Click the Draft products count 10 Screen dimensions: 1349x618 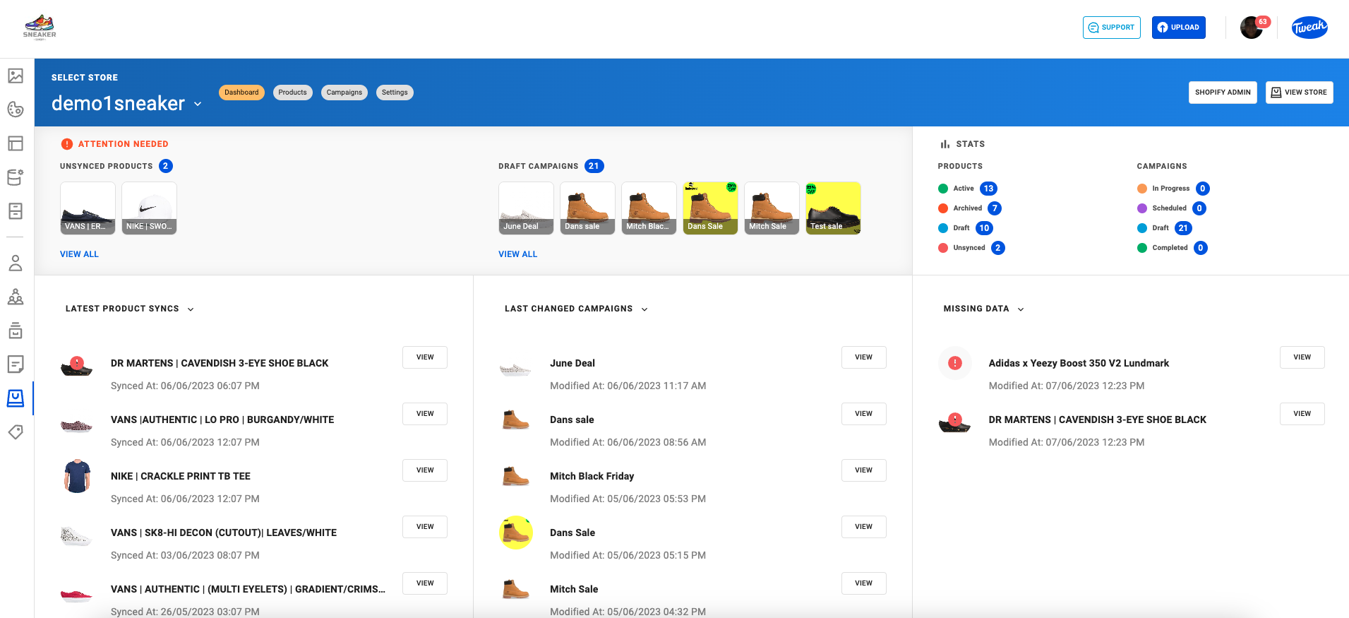(984, 228)
